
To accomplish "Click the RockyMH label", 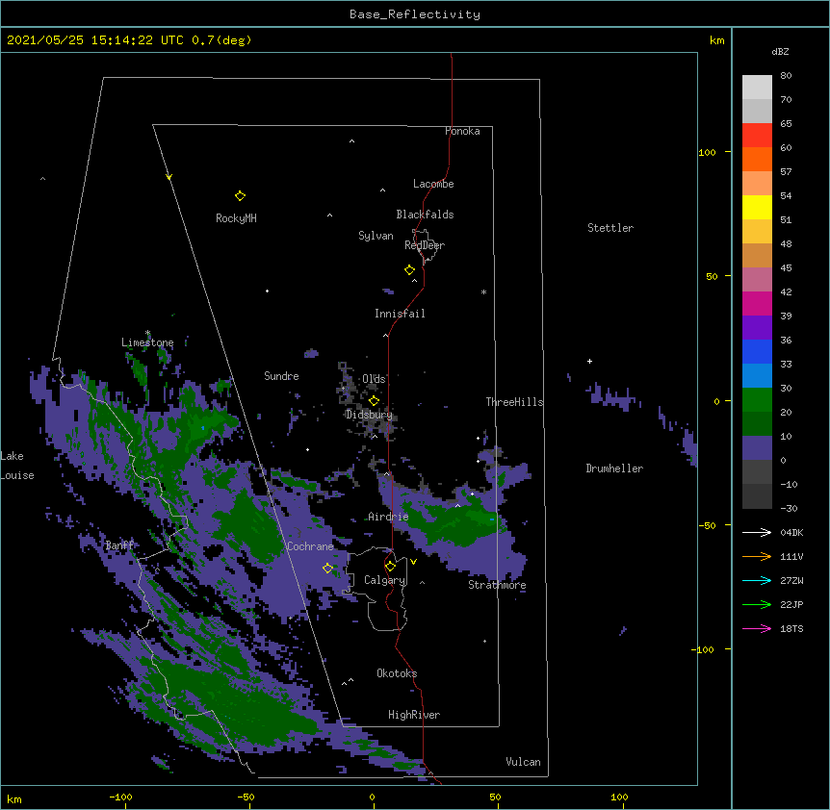I will tap(236, 218).
